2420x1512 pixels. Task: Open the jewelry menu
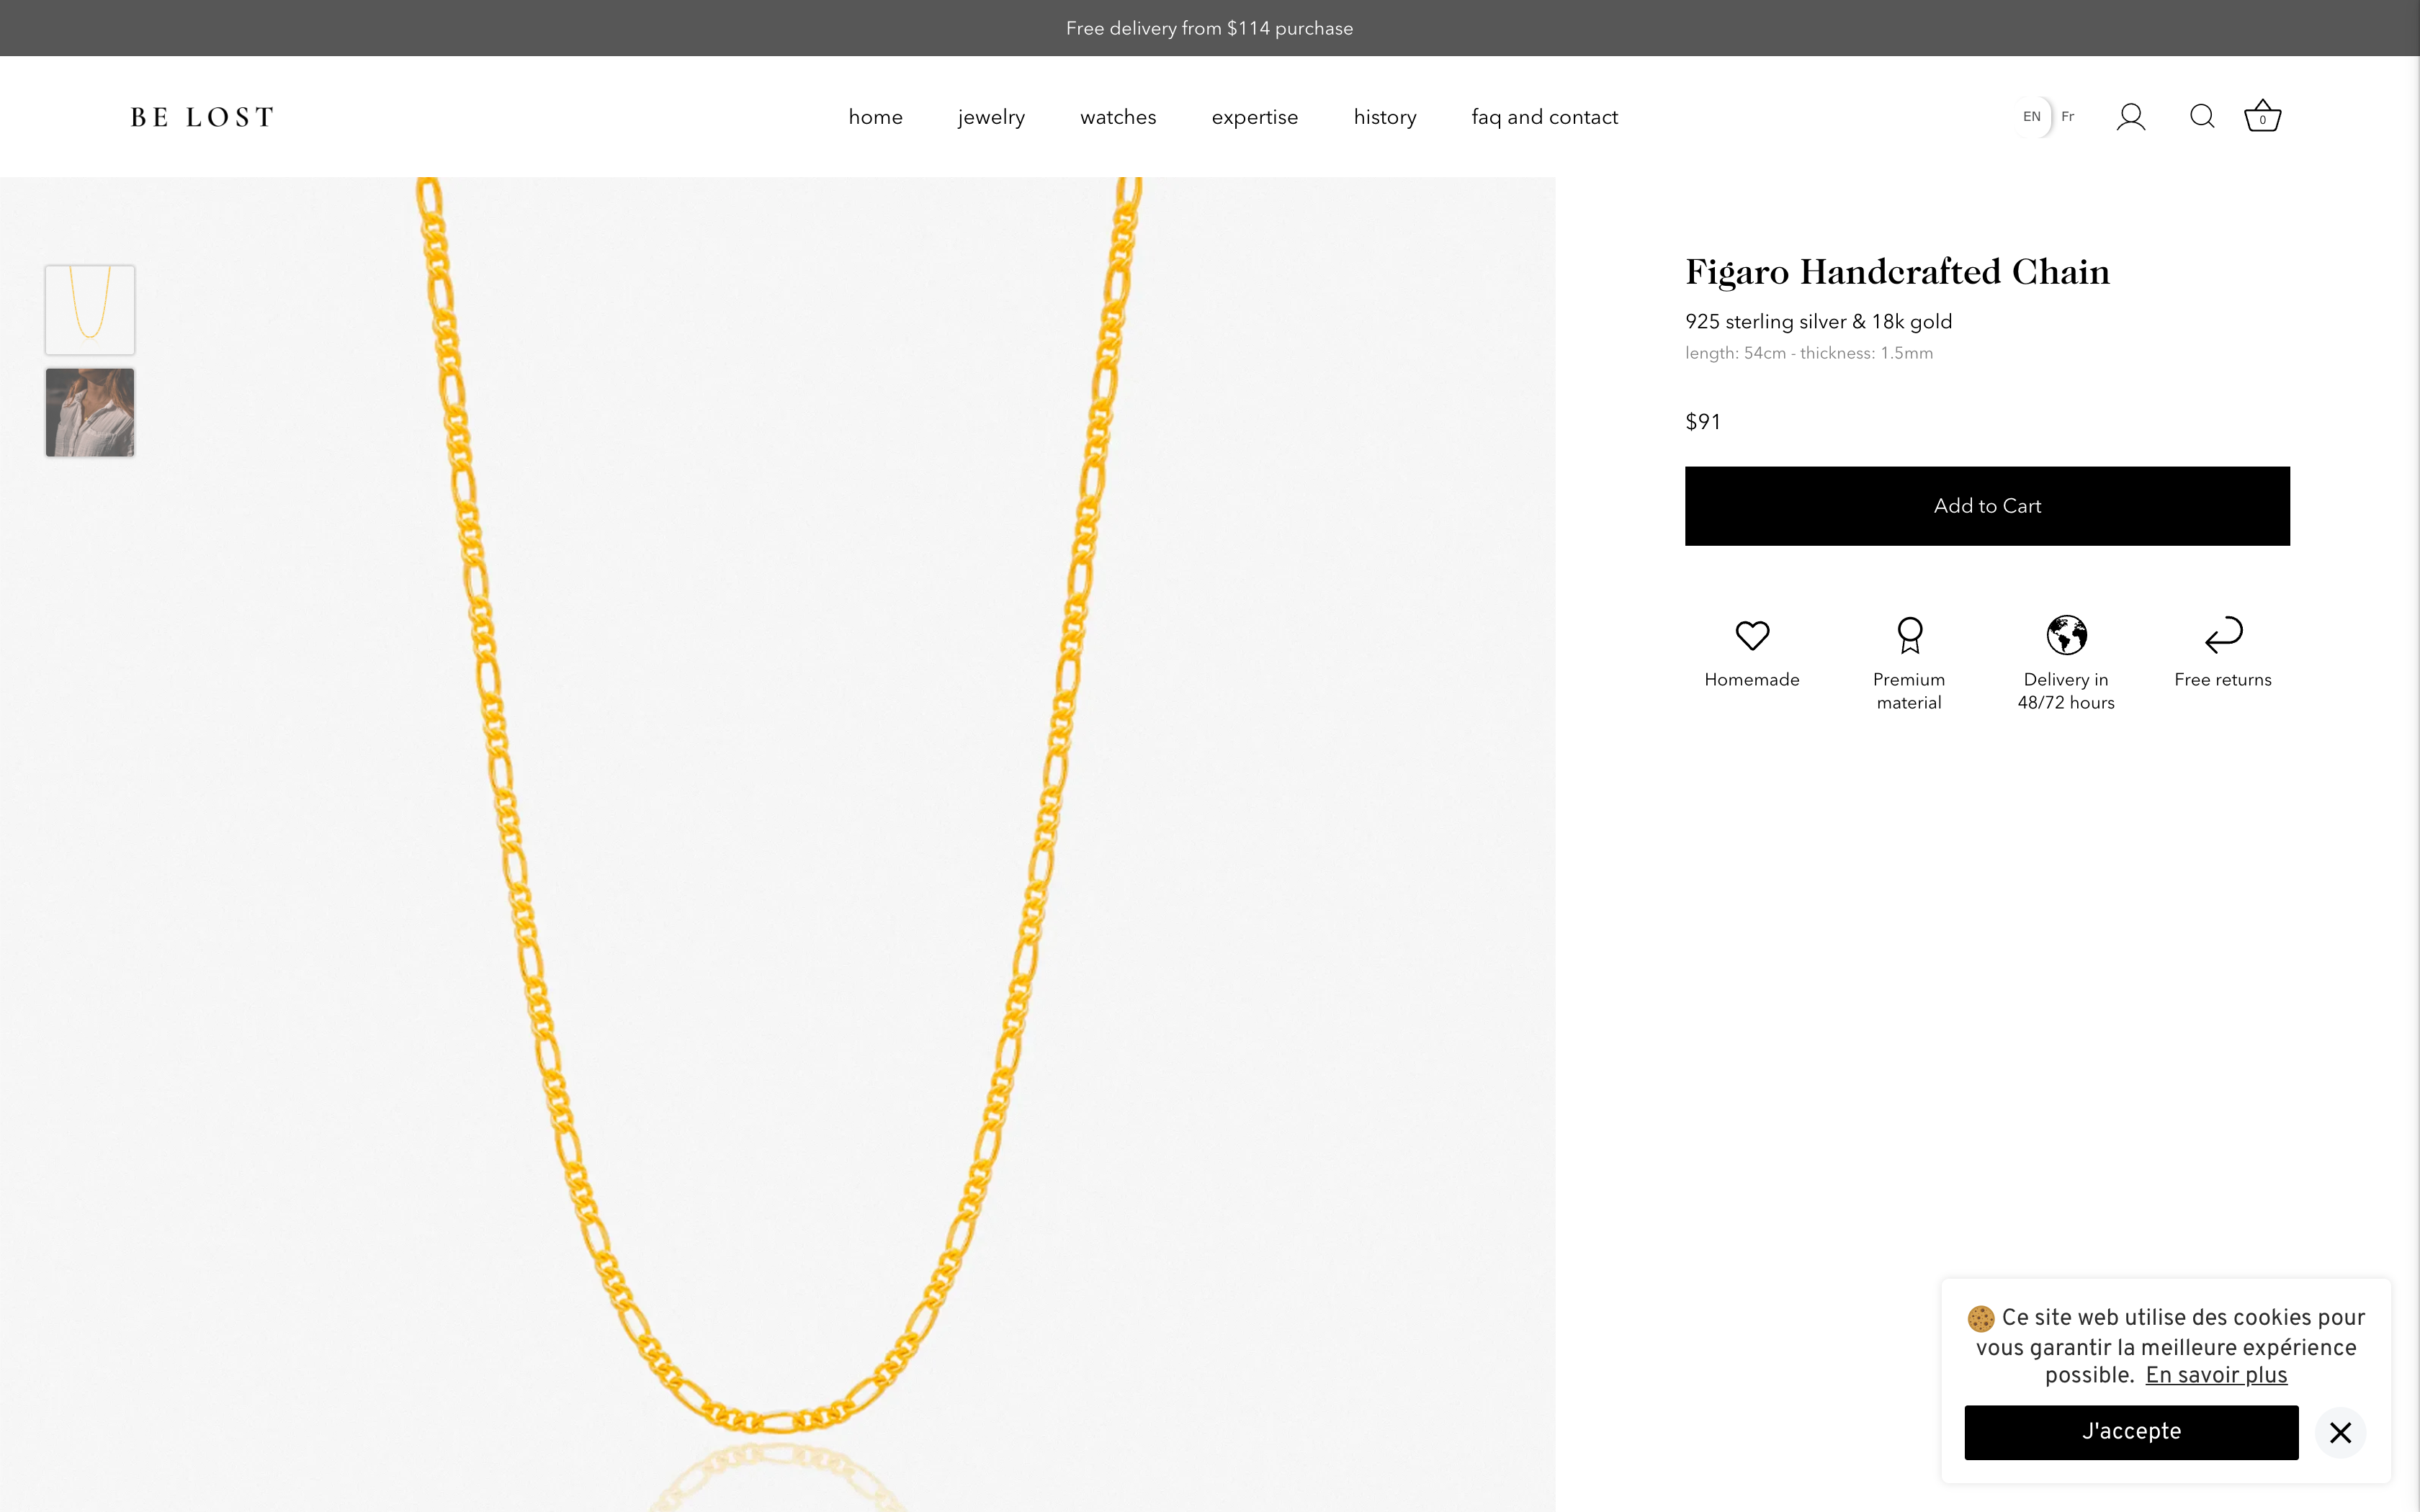(991, 117)
